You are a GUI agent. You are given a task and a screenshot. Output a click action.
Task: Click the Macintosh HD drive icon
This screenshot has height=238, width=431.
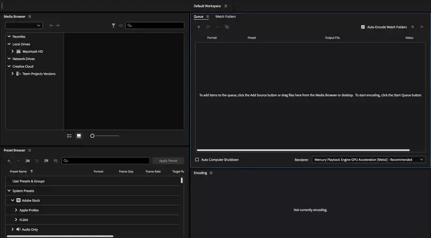point(18,51)
